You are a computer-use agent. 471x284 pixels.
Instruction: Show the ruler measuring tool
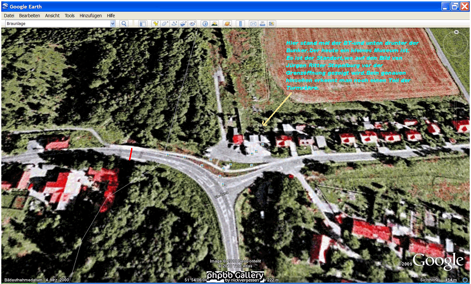tap(240, 24)
